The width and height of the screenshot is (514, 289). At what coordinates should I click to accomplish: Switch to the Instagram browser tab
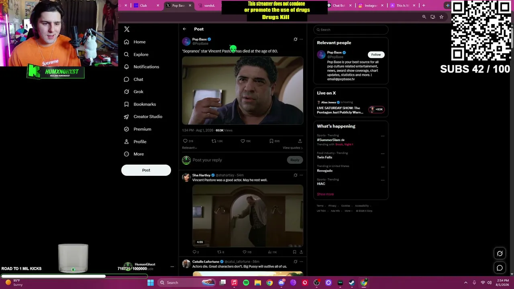tap(371, 6)
